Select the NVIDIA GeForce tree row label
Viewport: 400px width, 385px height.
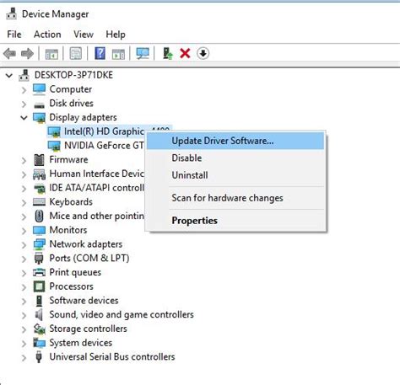tap(104, 146)
